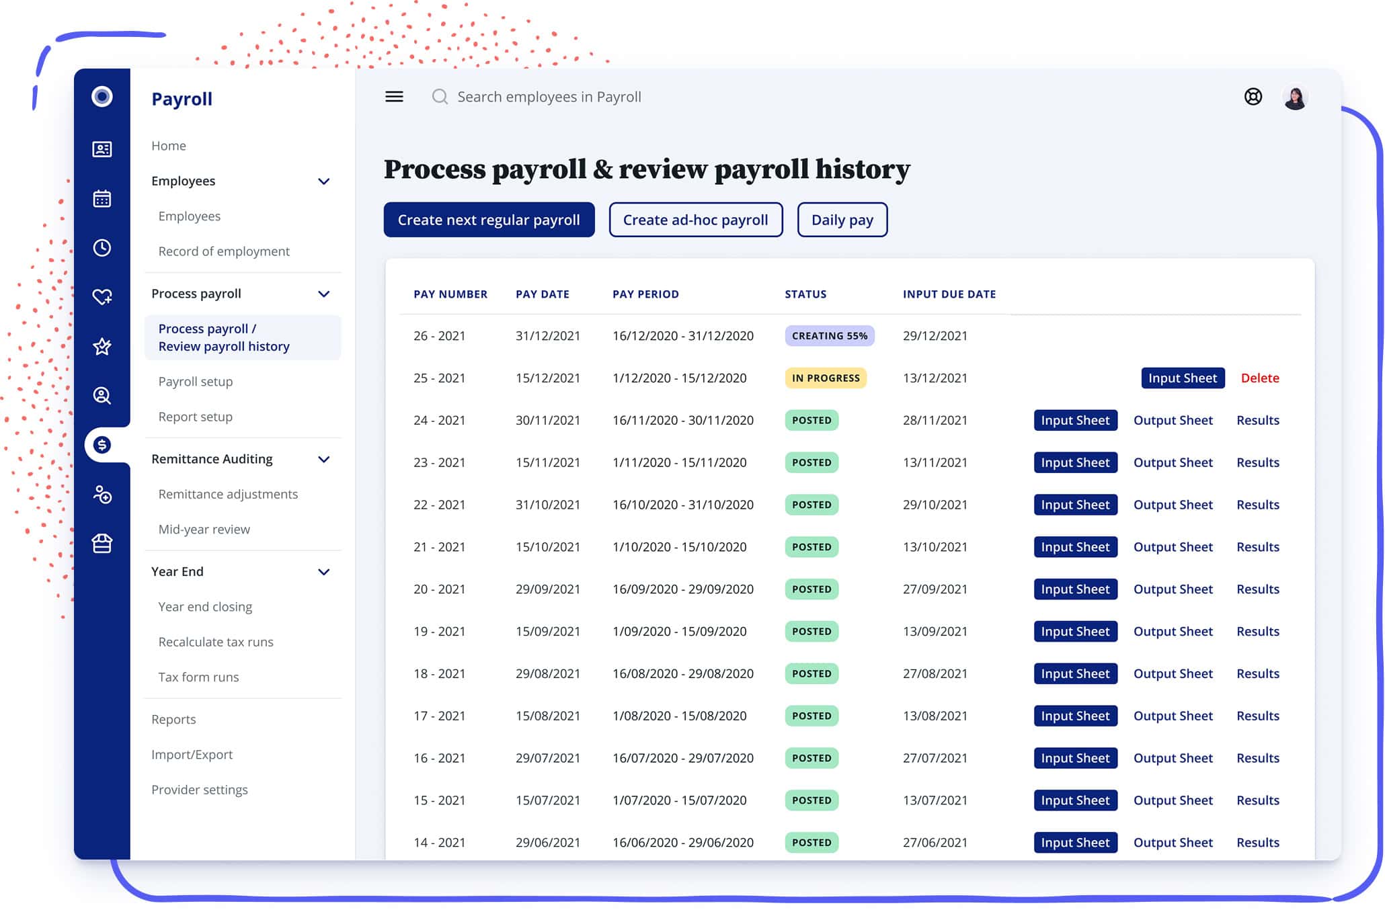
Task: Select Record of employment menu item
Action: point(223,251)
